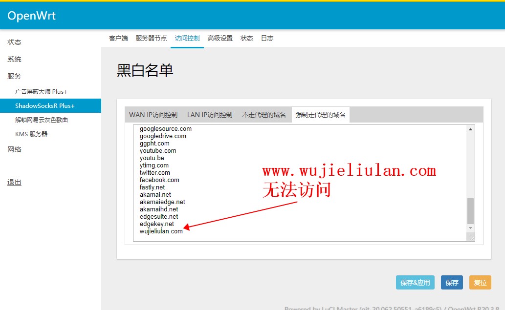Switch to the 客户端 tab
The height and width of the screenshot is (310, 505).
118,37
